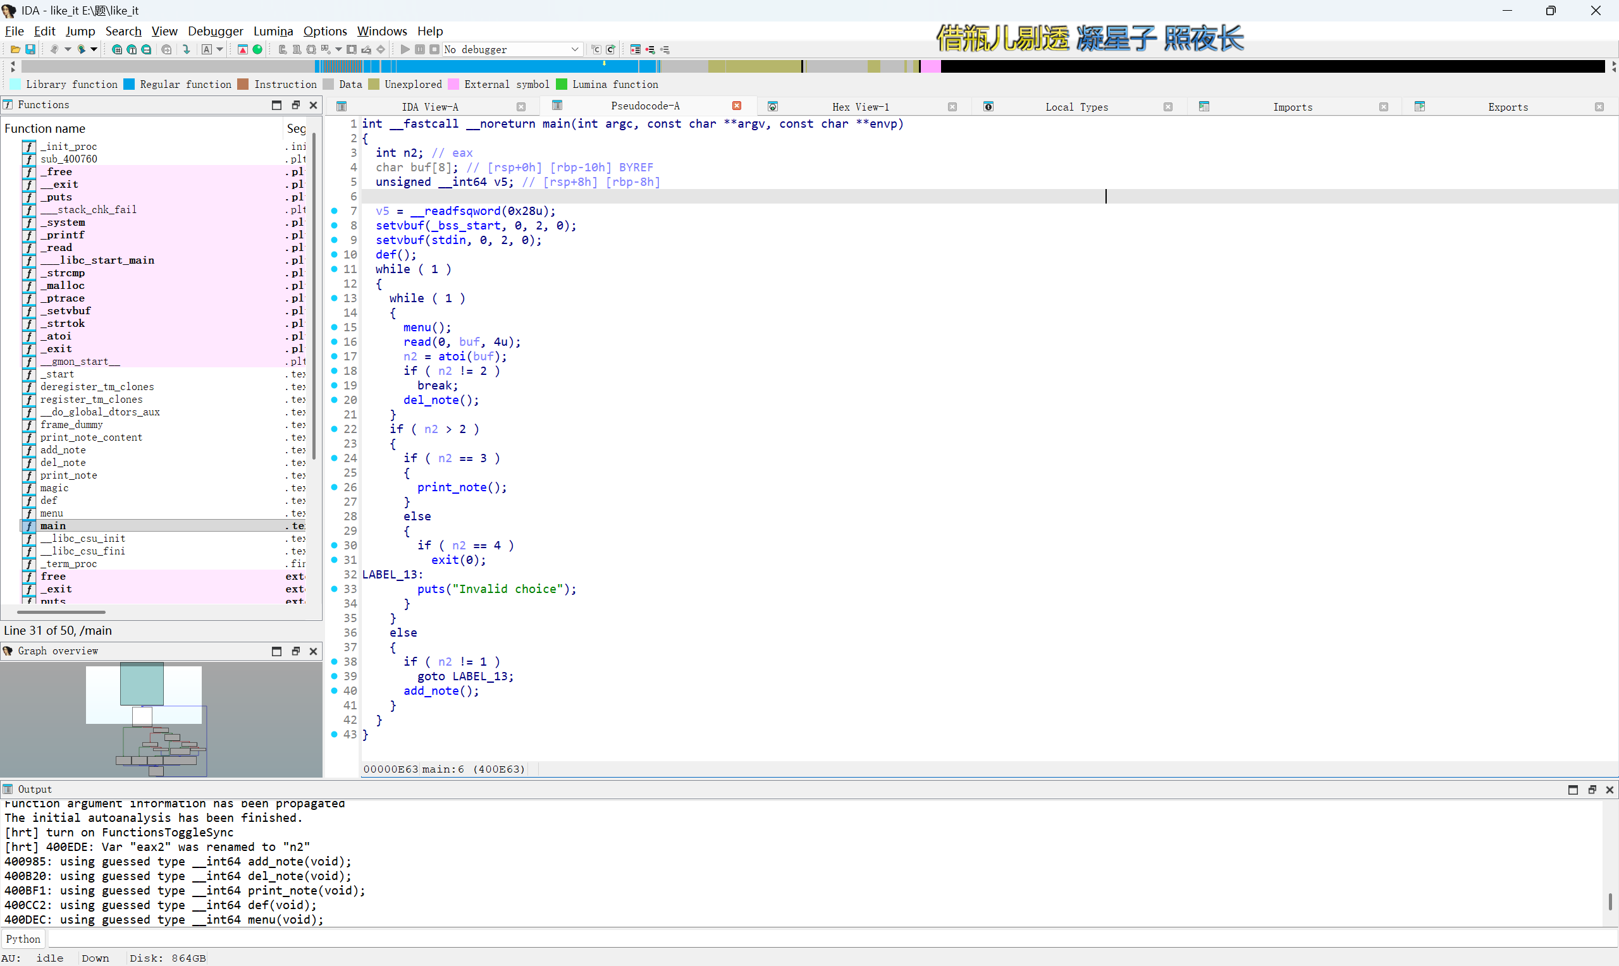The image size is (1619, 966).
Task: Click the Function name column header
Action: (x=142, y=128)
